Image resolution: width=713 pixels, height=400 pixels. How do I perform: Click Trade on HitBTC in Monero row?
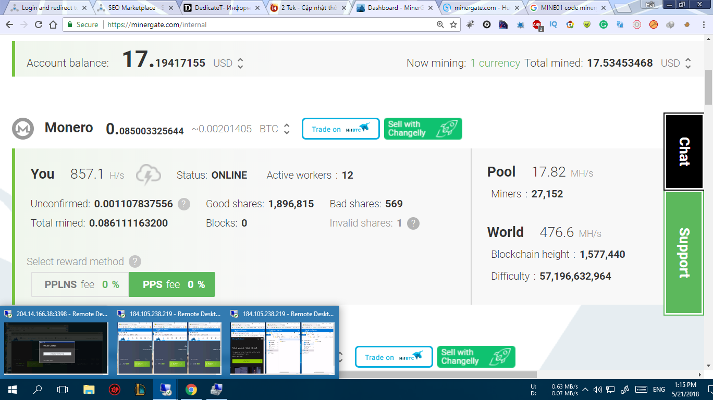(x=341, y=129)
